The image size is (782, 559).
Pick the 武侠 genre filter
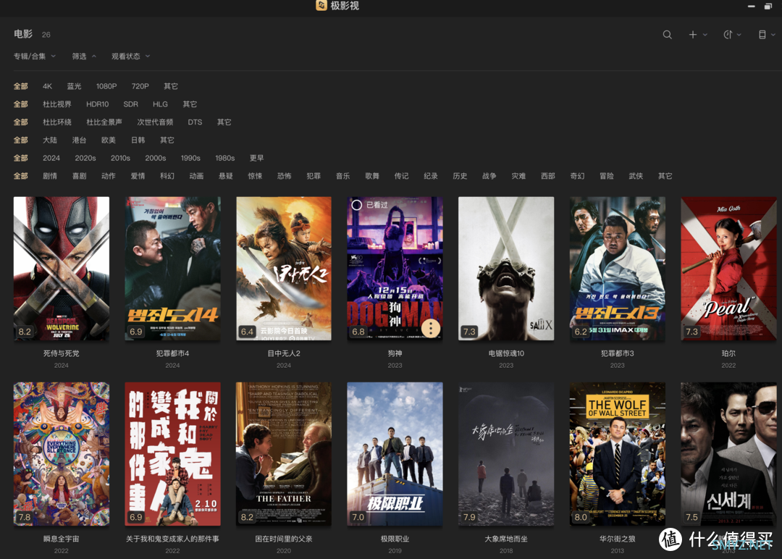(636, 176)
